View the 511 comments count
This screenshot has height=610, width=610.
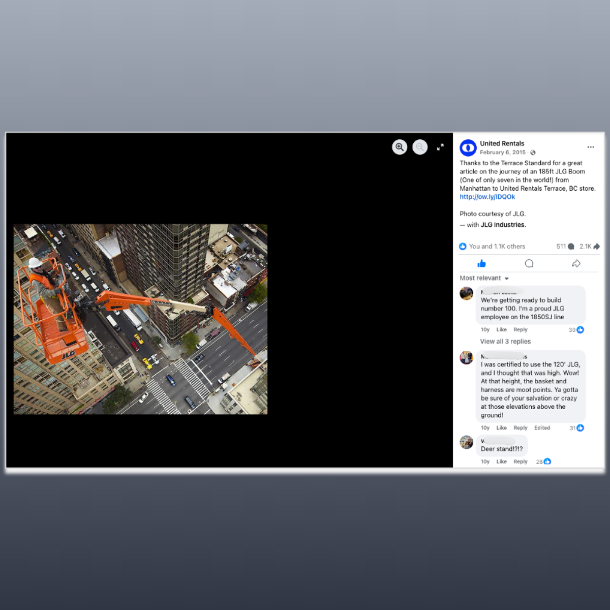click(565, 247)
